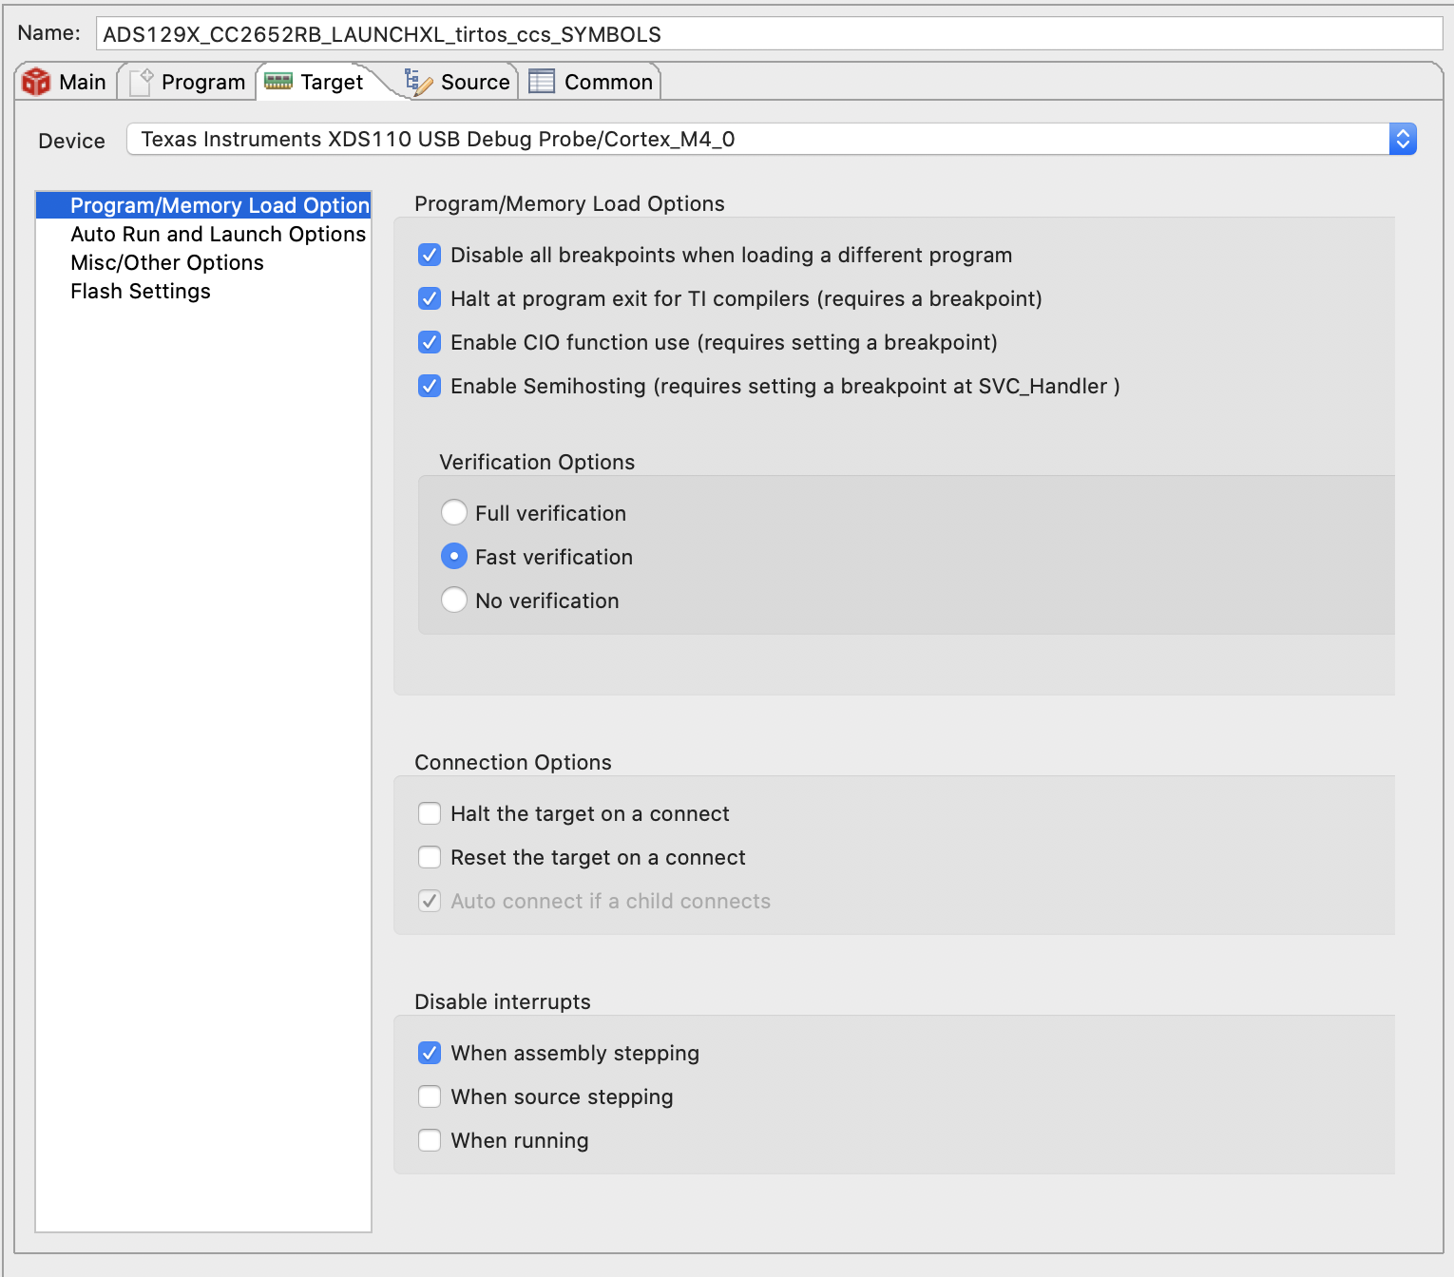Image resolution: width=1454 pixels, height=1277 pixels.
Task: Edit the launch configuration Name field
Action: point(769,34)
